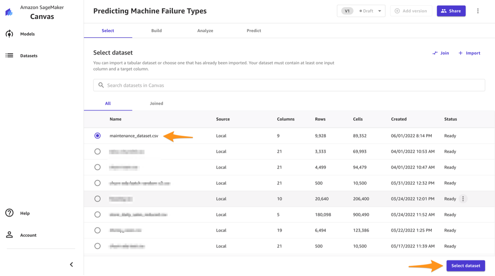
Task: Switch to the Build tab
Action: 156,31
